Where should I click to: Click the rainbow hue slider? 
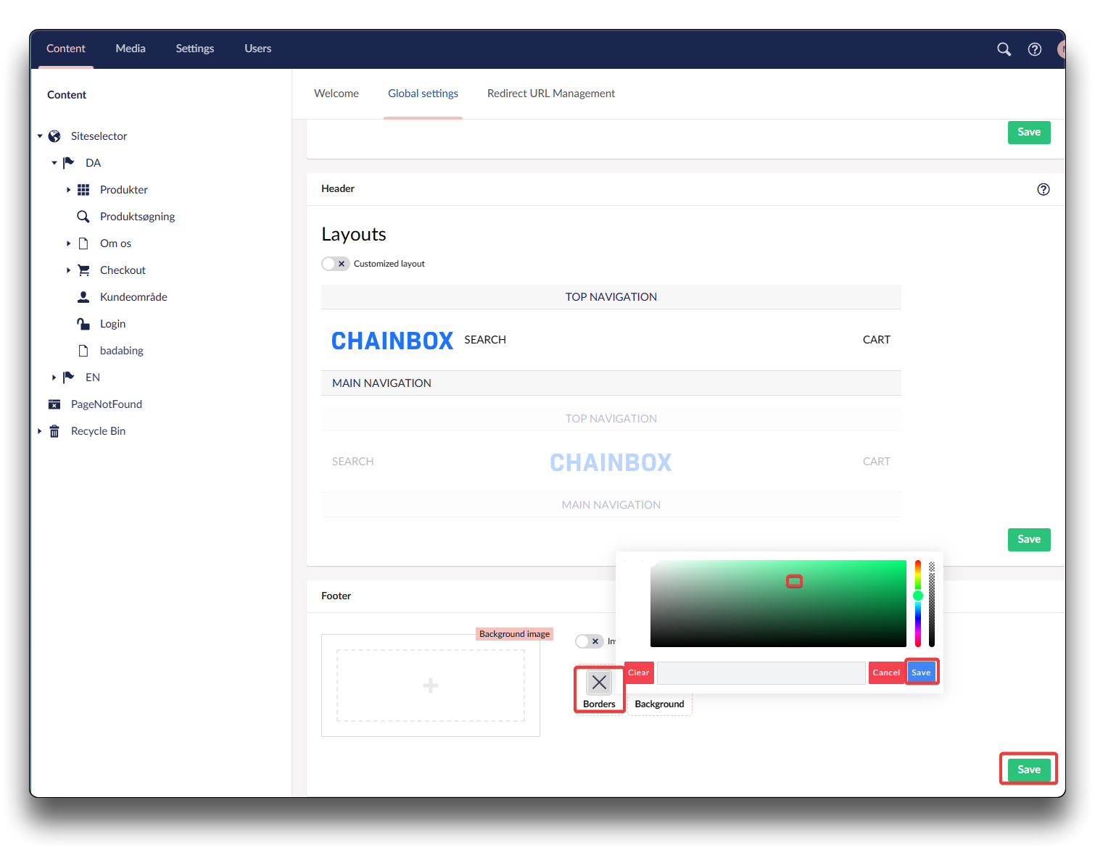(917, 603)
